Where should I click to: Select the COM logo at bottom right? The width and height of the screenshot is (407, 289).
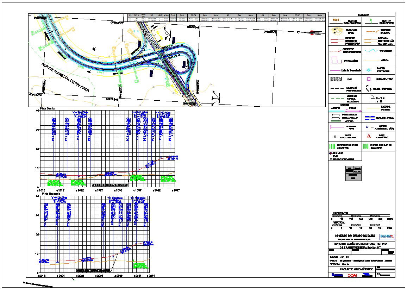click(352, 275)
